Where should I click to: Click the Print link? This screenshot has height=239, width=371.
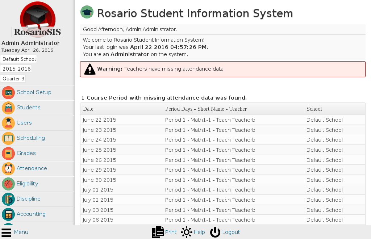click(171, 232)
